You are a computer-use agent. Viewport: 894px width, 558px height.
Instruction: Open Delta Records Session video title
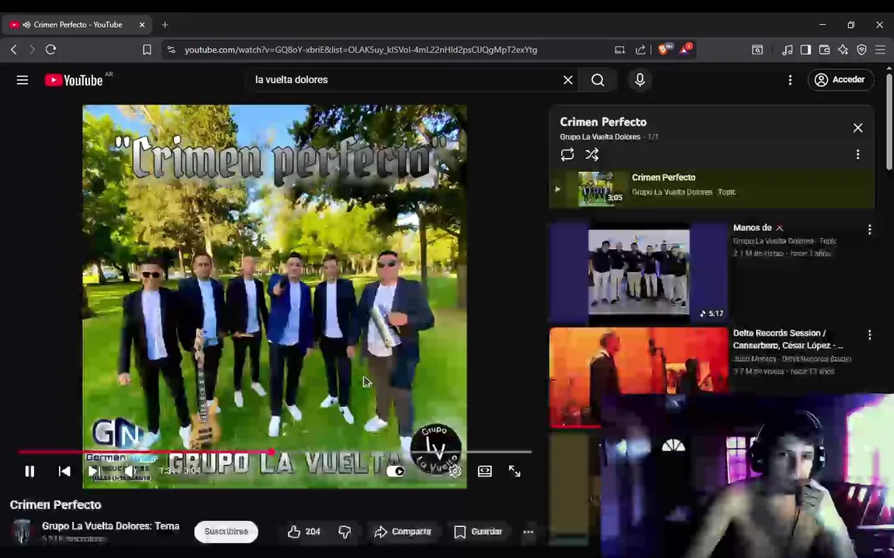click(788, 339)
